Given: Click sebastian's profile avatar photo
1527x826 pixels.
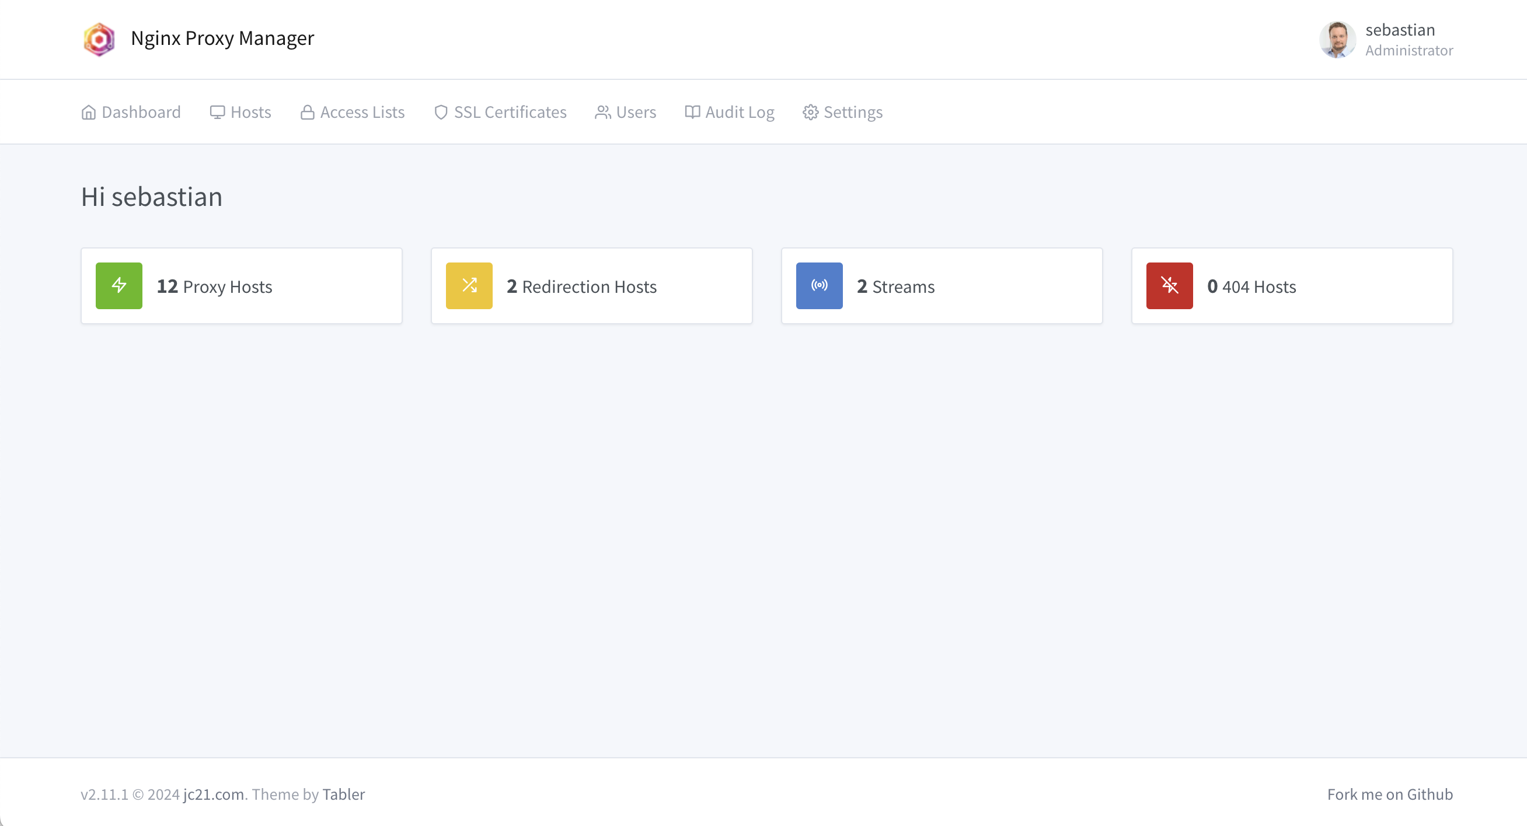Looking at the screenshot, I should [x=1337, y=39].
